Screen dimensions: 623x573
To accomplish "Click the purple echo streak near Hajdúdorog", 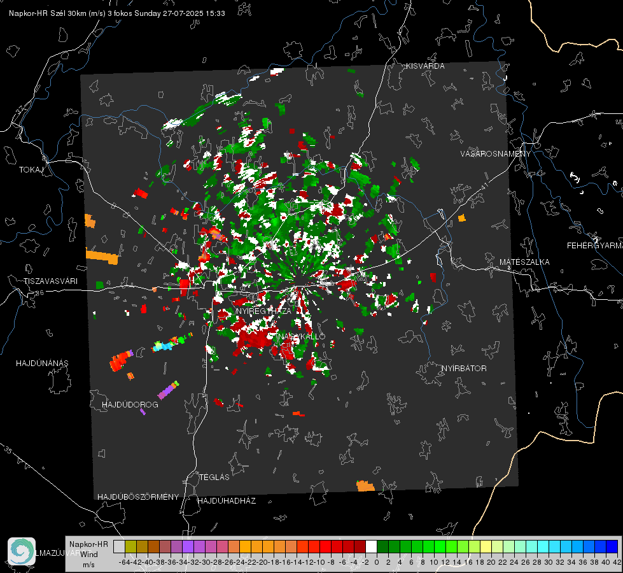I will (169, 390).
